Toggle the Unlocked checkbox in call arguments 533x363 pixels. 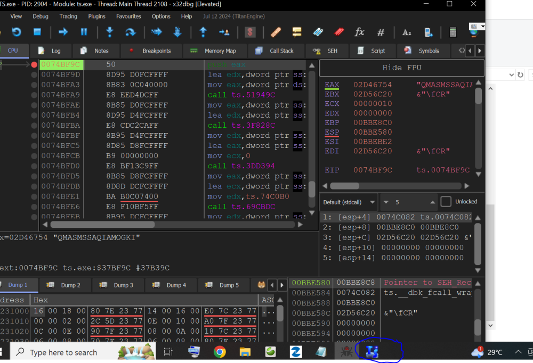coord(446,202)
